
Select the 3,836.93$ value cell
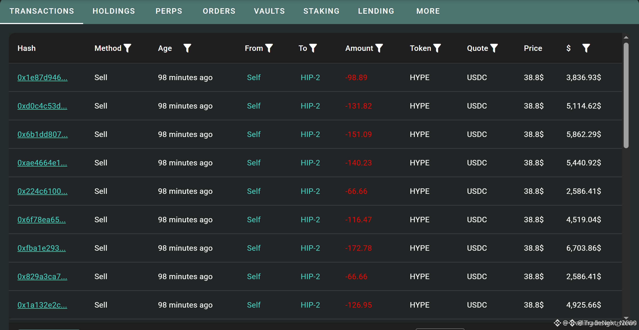[x=583, y=77]
